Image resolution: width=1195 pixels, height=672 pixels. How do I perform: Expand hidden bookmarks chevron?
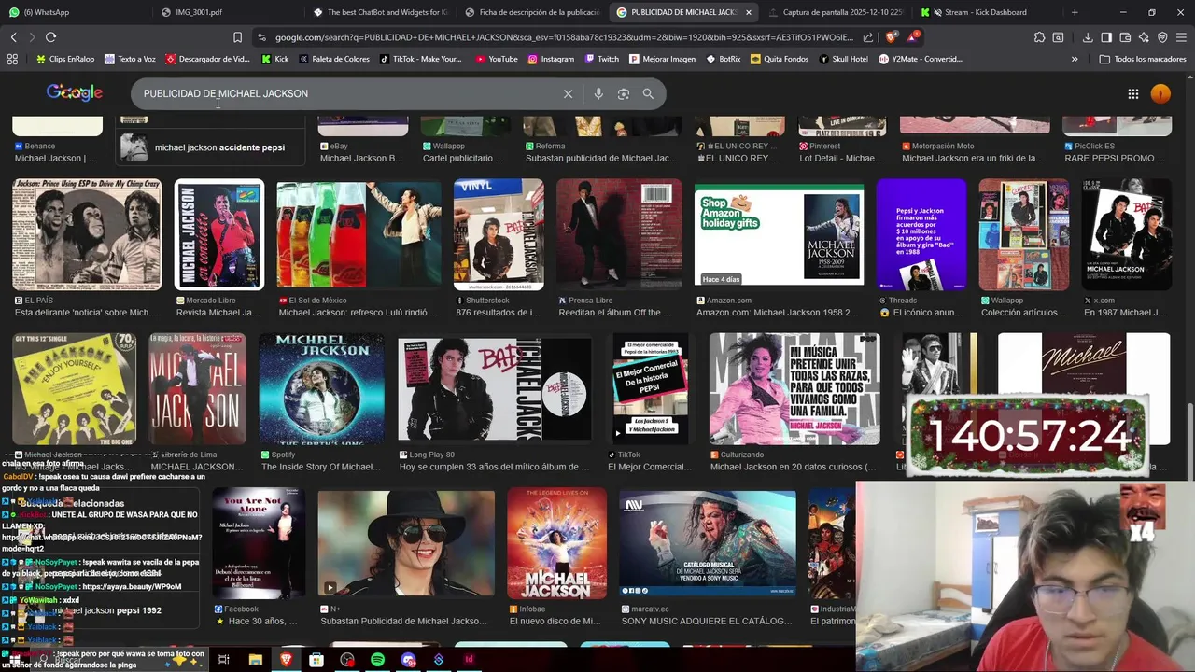click(x=1074, y=59)
